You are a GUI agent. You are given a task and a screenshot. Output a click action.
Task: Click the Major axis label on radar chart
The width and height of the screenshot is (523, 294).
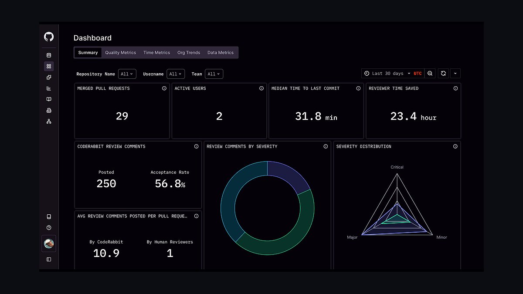tap(352, 237)
